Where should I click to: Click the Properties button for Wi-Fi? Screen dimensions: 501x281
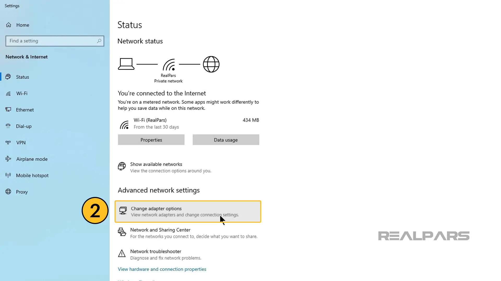click(151, 140)
